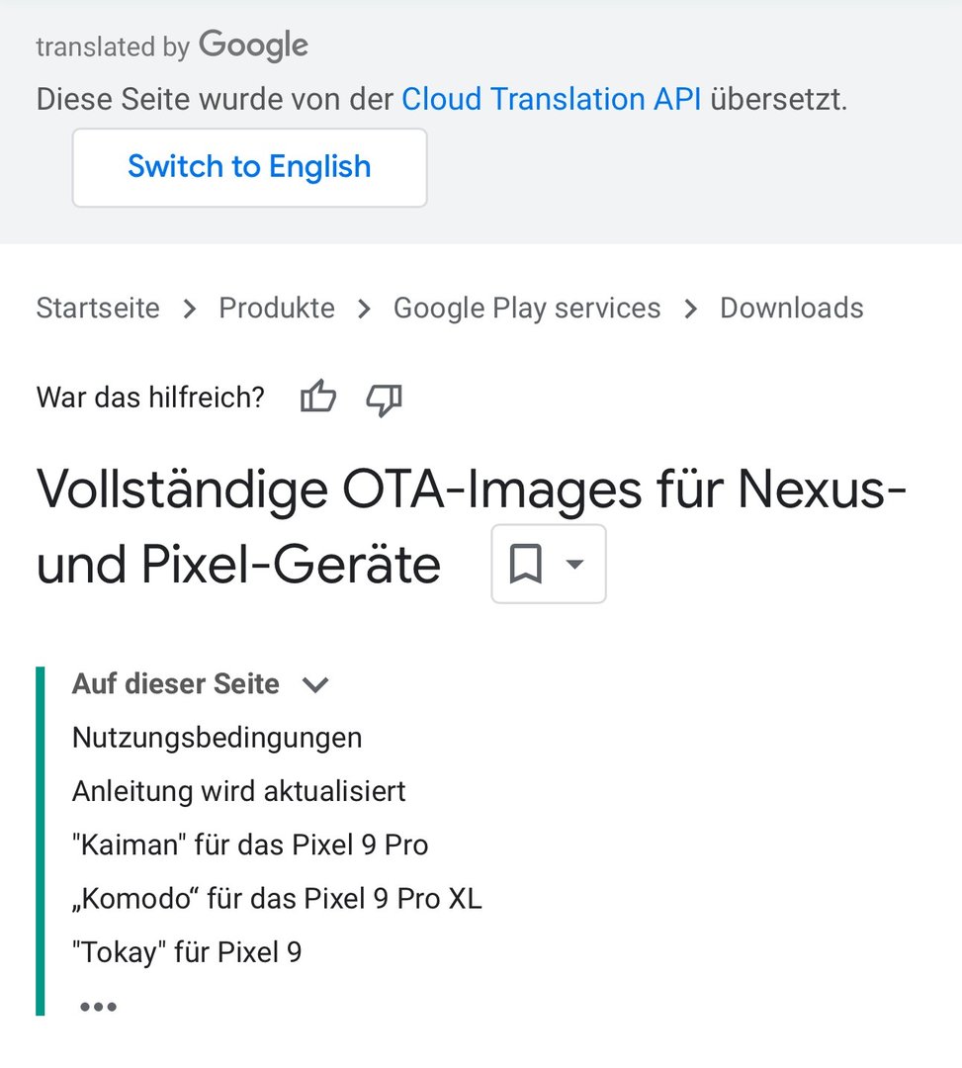Viewport: 962px width, 1068px height.
Task: Click the thumbs down not helpful icon
Action: 384,399
